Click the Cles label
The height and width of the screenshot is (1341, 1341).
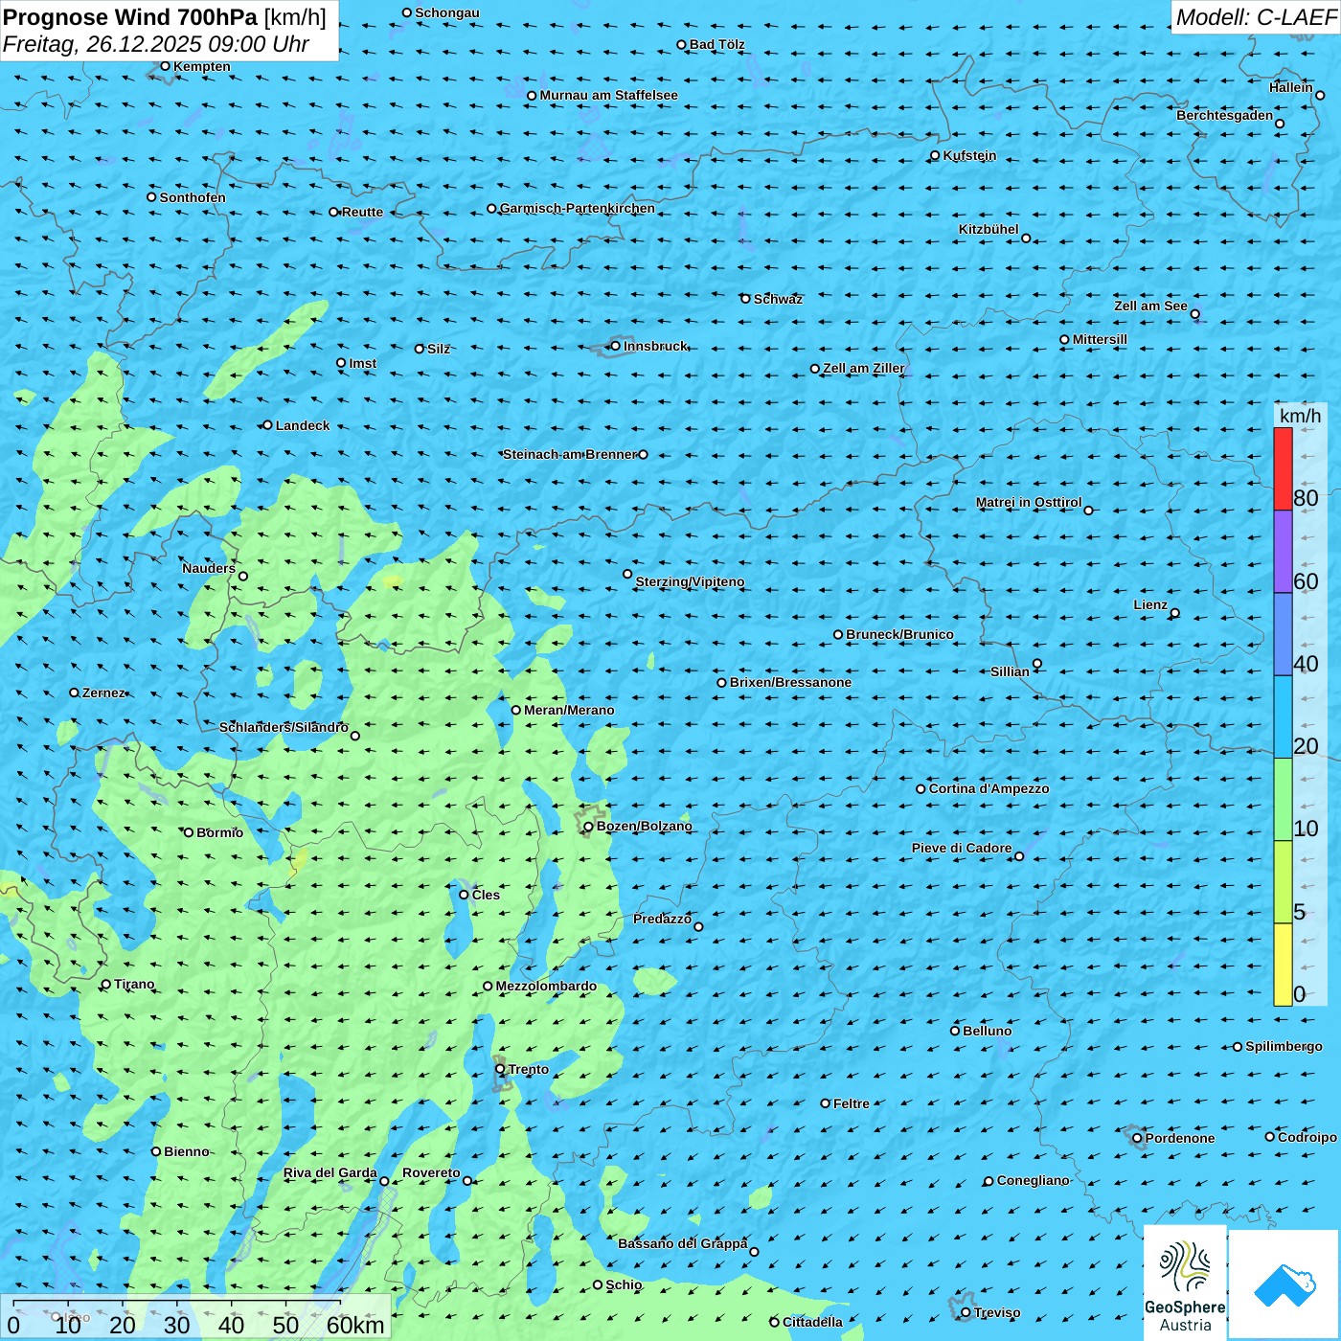coord(486,895)
